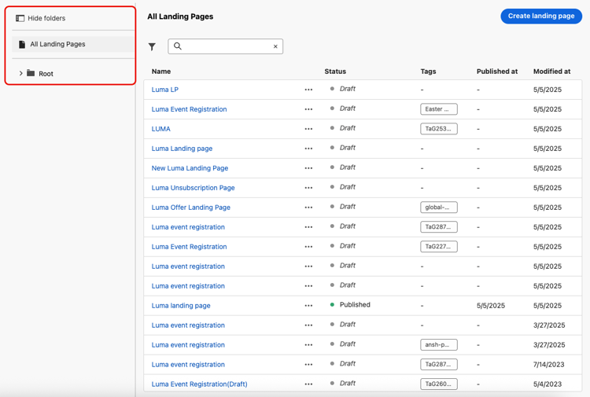
Task: Click the Hide folders panel icon
Action: pyautogui.click(x=20, y=18)
